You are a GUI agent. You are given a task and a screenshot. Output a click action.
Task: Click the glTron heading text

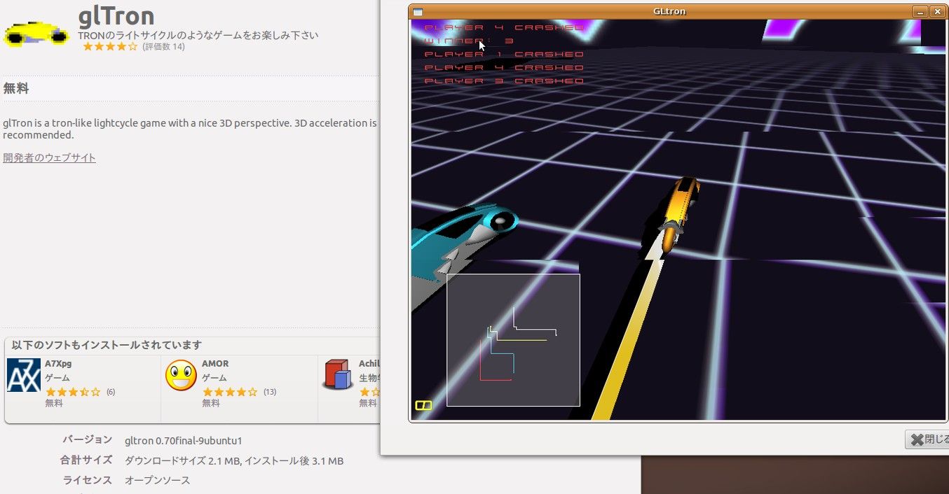tap(116, 15)
